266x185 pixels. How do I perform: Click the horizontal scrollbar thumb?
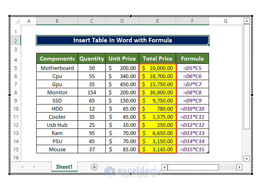pos(193,167)
